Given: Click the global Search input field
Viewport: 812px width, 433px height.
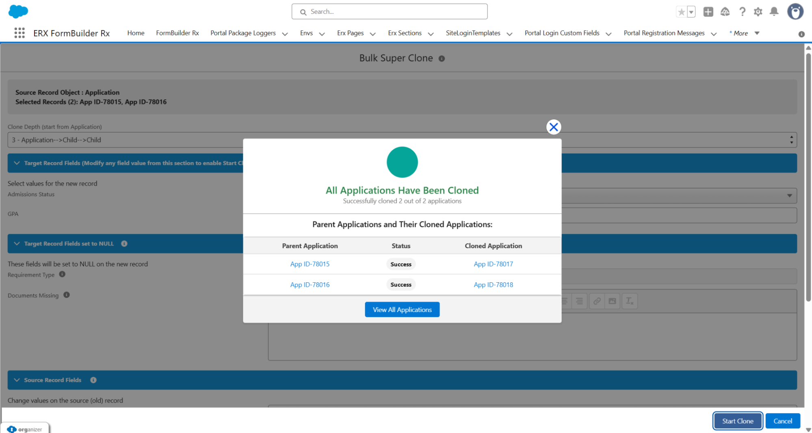Looking at the screenshot, I should 389,12.
